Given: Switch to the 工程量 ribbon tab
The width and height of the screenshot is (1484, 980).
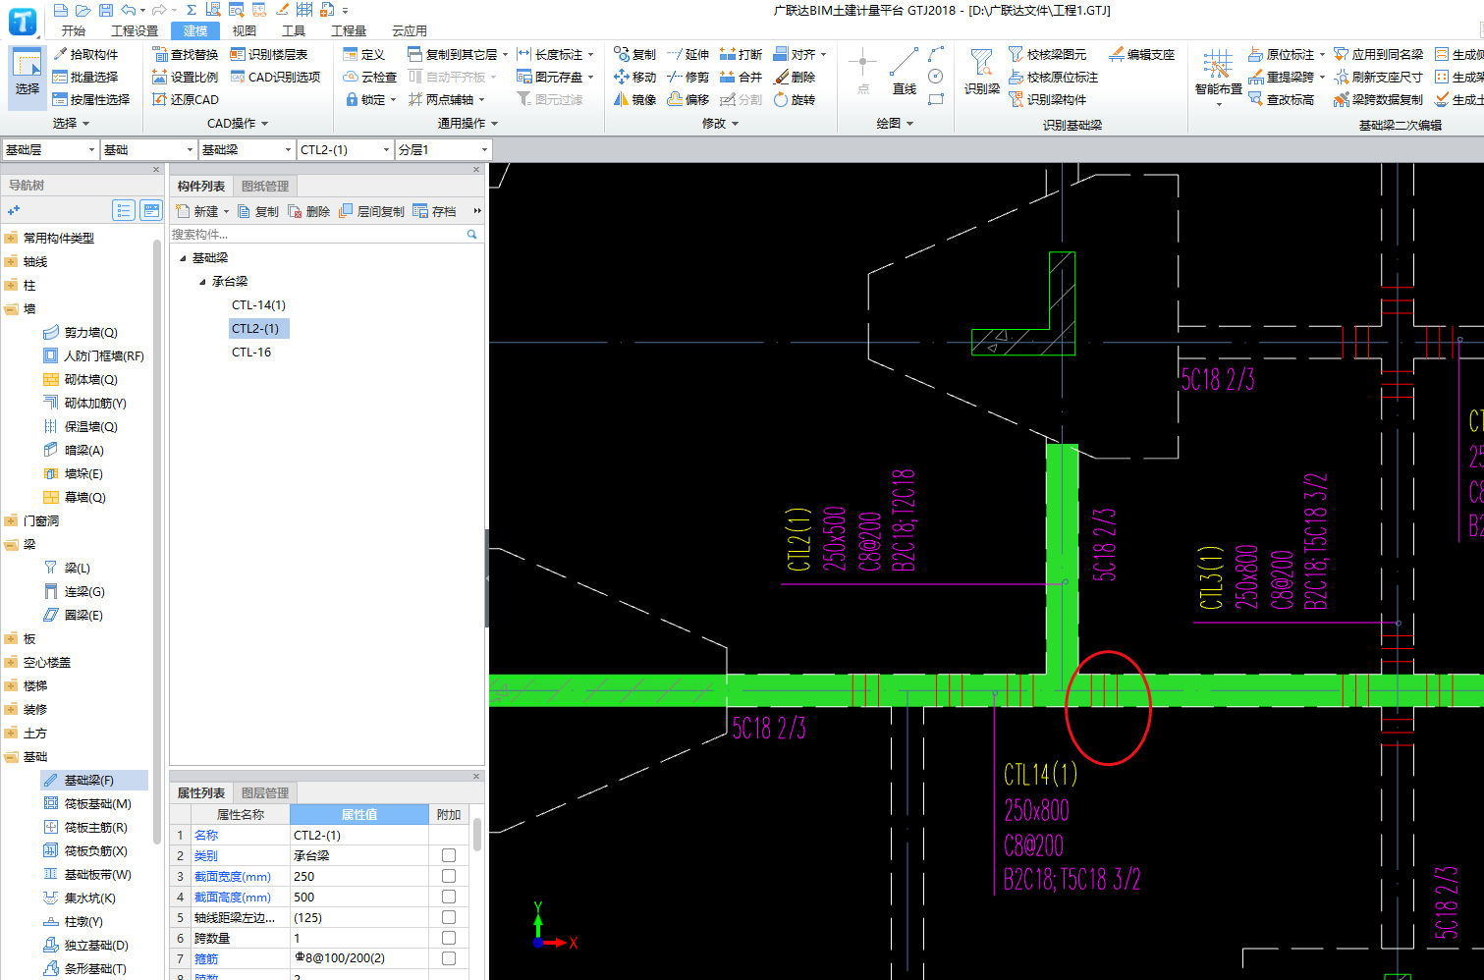Looking at the screenshot, I should [x=349, y=30].
